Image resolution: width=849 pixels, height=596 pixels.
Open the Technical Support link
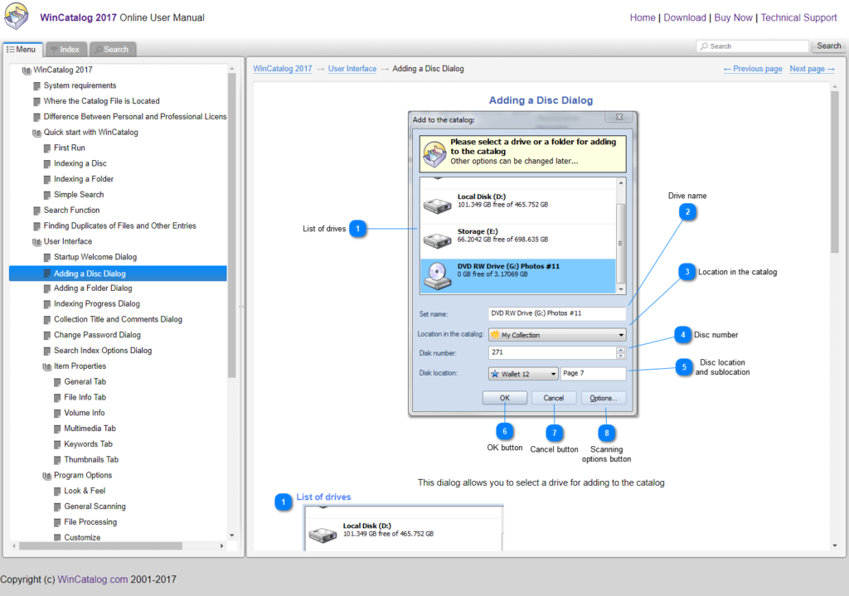pyautogui.click(x=798, y=17)
